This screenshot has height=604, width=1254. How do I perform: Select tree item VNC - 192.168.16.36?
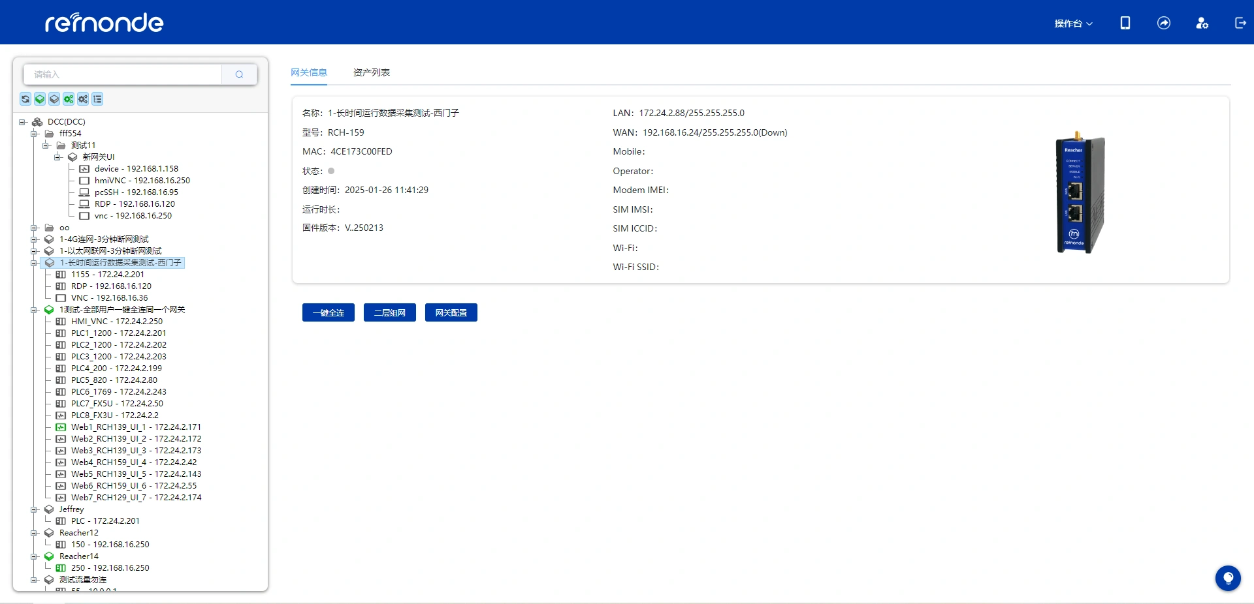[109, 298]
